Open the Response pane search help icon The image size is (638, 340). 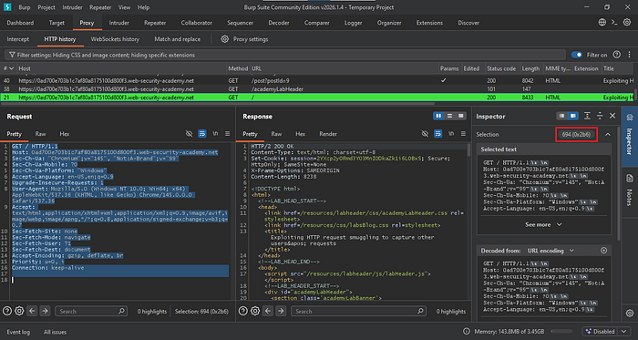pos(243,311)
